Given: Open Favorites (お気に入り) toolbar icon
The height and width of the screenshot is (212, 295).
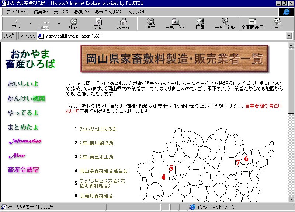Looking at the screenshot, I should click(x=175, y=24).
